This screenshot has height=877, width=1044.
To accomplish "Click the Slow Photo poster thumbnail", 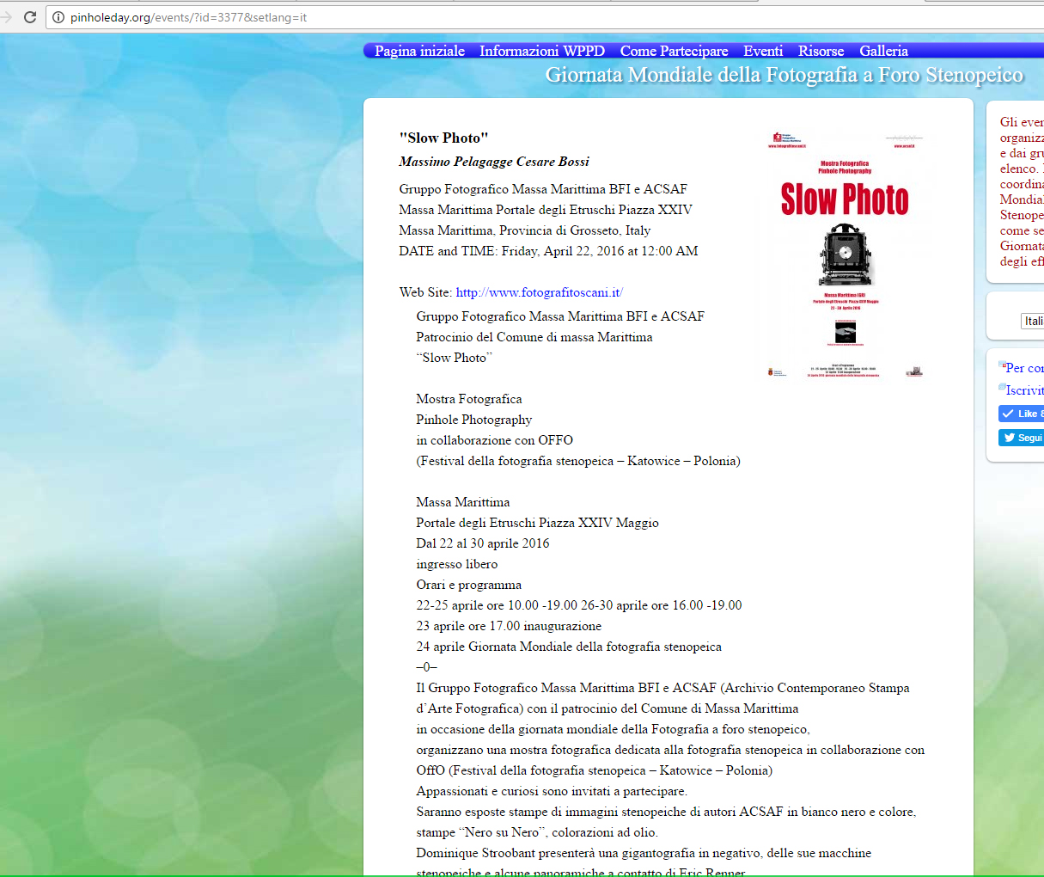I will 845,255.
